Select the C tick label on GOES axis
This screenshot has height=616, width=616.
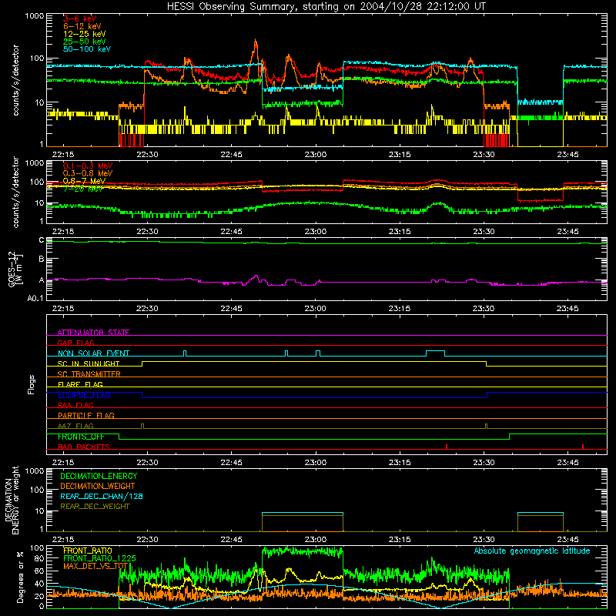pos(42,240)
